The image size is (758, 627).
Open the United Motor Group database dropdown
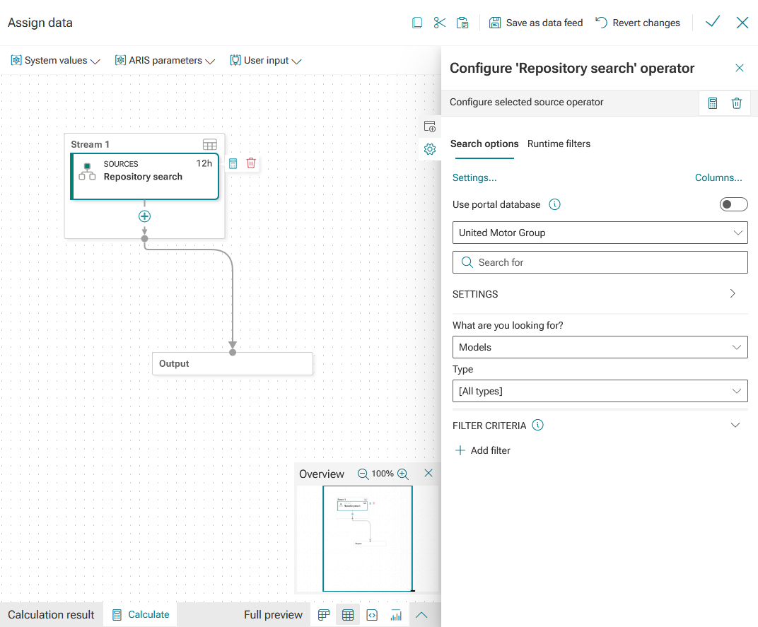point(600,233)
